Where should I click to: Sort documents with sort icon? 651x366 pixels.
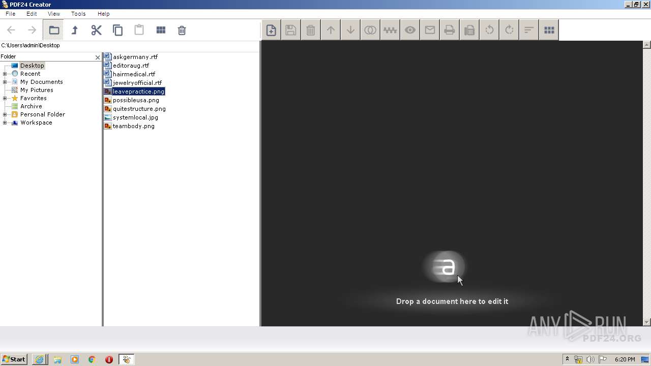coord(529,30)
